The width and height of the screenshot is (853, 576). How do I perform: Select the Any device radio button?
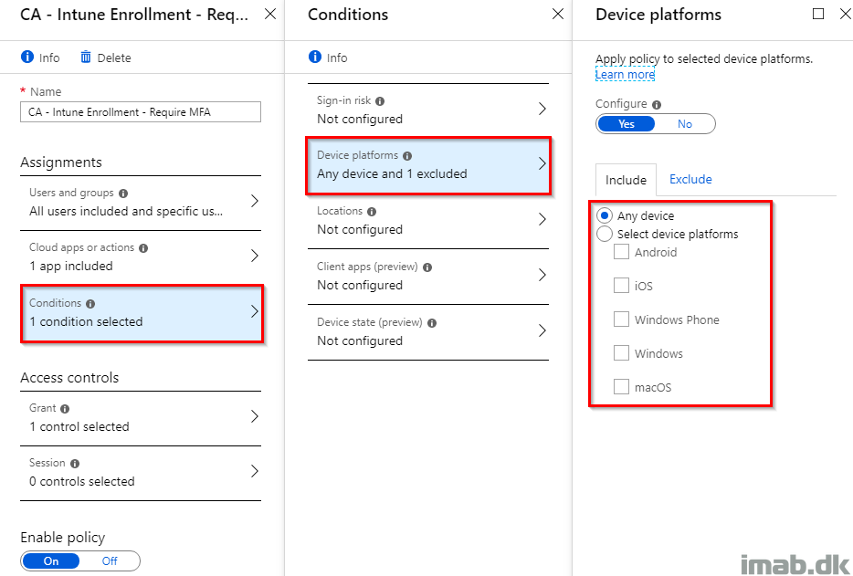click(x=604, y=216)
